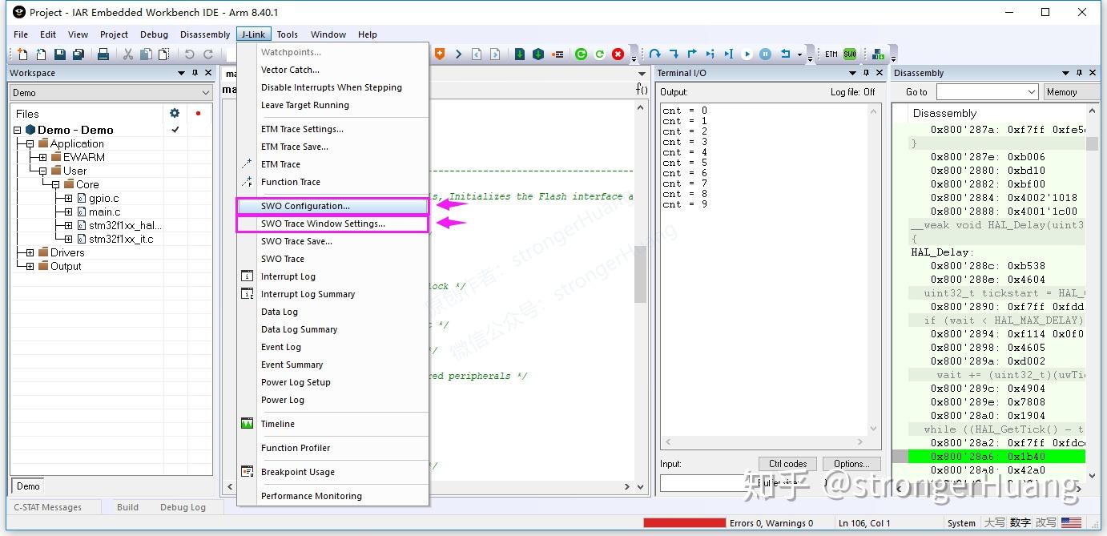Print using the printer icon
This screenshot has height=536, width=1107.
pyautogui.click(x=103, y=54)
